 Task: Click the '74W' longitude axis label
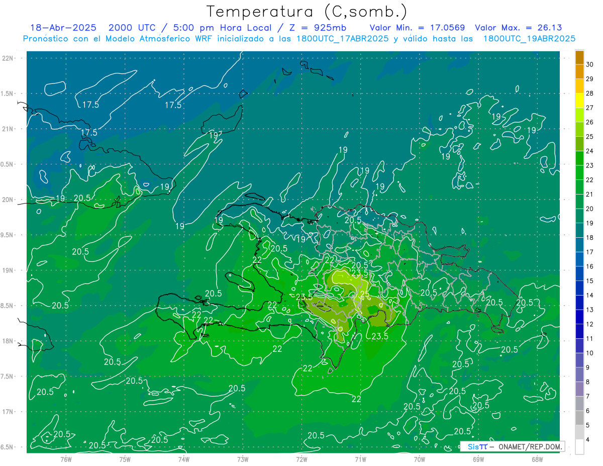pyautogui.click(x=184, y=459)
